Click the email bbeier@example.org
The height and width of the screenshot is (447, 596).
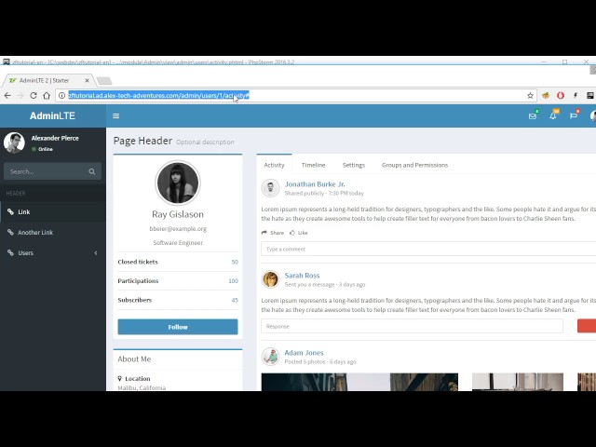point(178,229)
